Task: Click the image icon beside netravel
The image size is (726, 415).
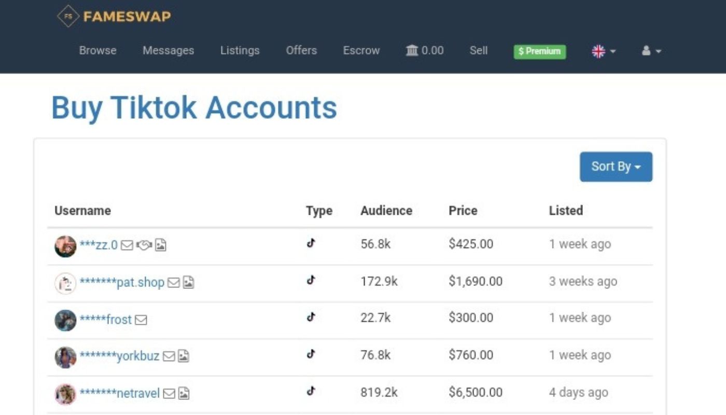Action: (x=184, y=394)
